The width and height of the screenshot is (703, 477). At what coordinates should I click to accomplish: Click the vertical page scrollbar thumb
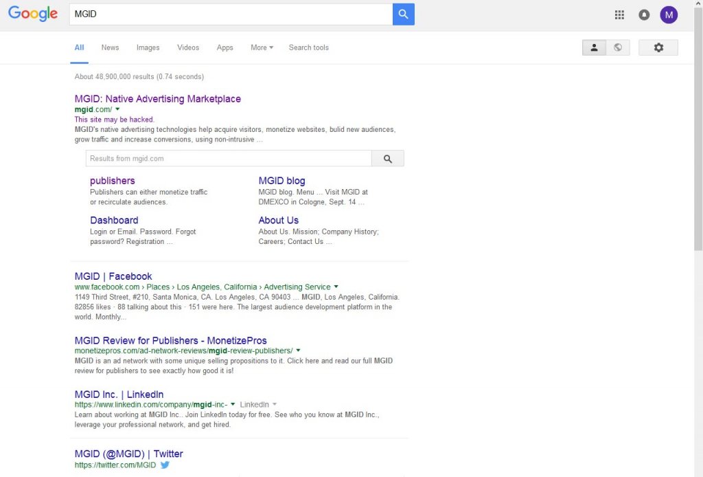698,128
